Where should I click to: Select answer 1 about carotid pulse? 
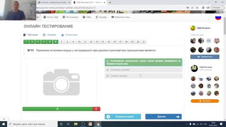(x=143, y=62)
